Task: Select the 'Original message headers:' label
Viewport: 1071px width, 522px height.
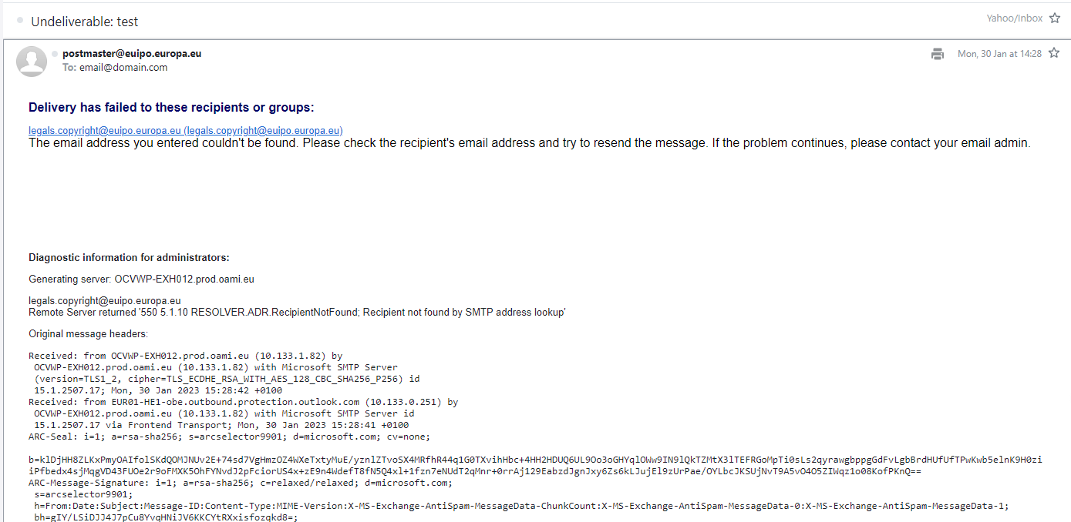Action: [88, 334]
